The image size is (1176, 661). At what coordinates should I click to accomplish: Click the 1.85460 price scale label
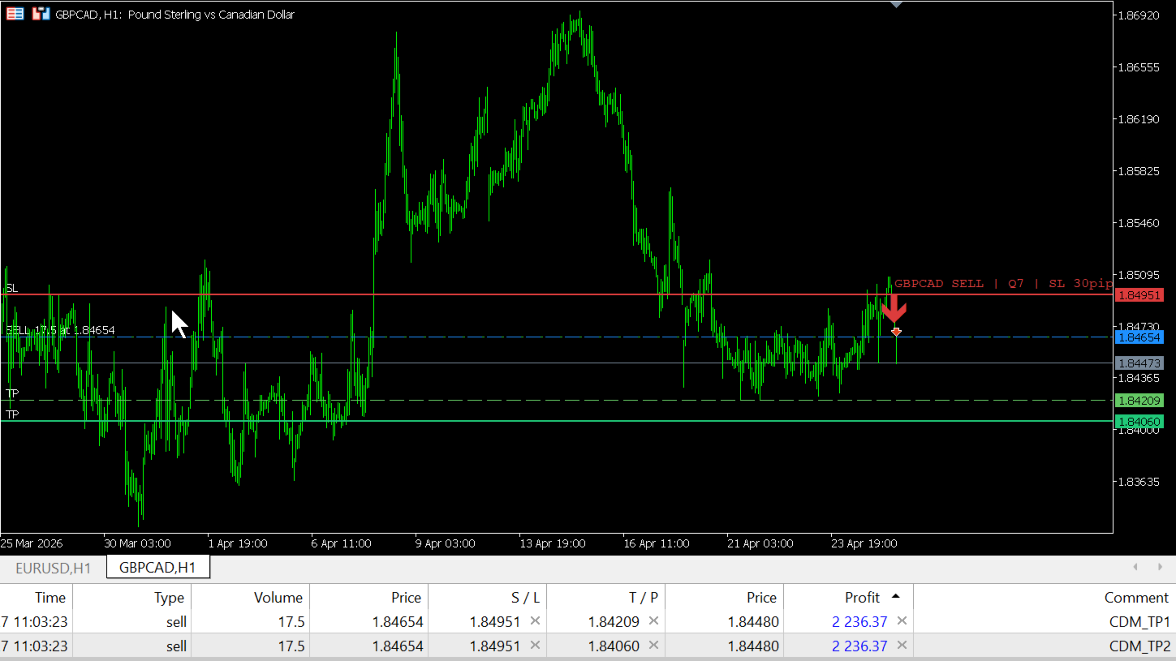(x=1139, y=222)
